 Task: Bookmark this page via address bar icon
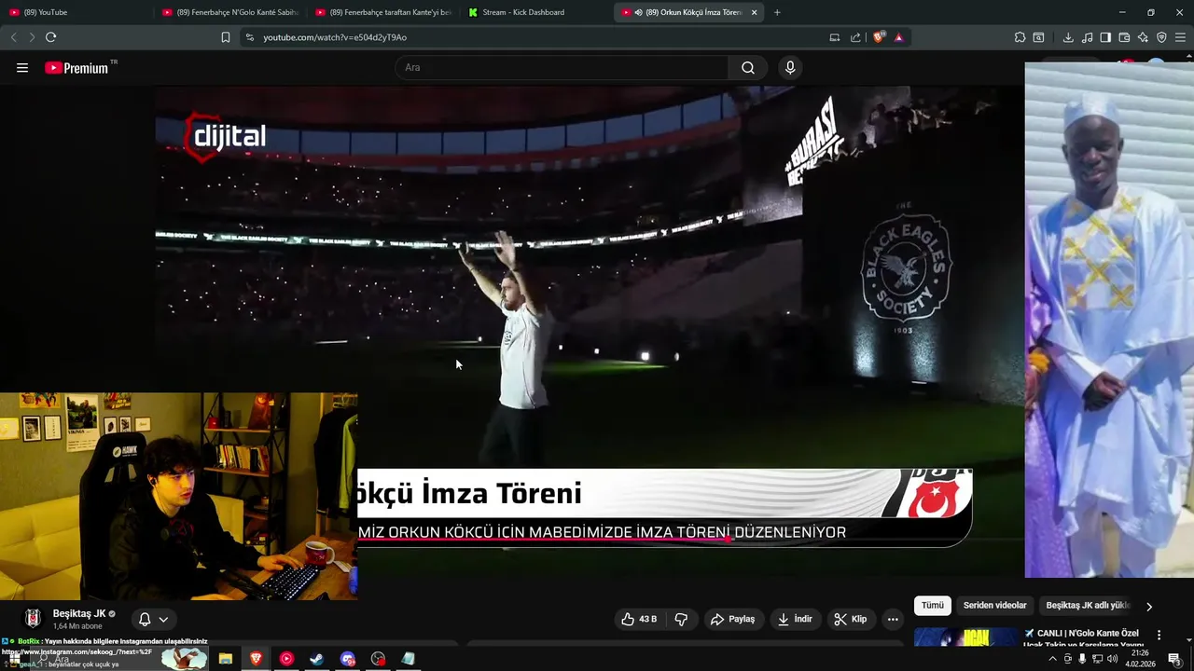(225, 37)
